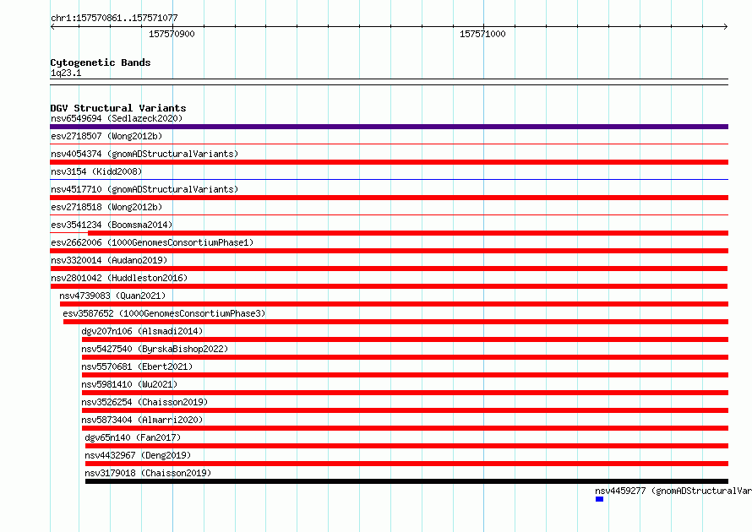The height and width of the screenshot is (532, 752).
Task: Select the red bar under dgv65n140
Action: pos(406,446)
